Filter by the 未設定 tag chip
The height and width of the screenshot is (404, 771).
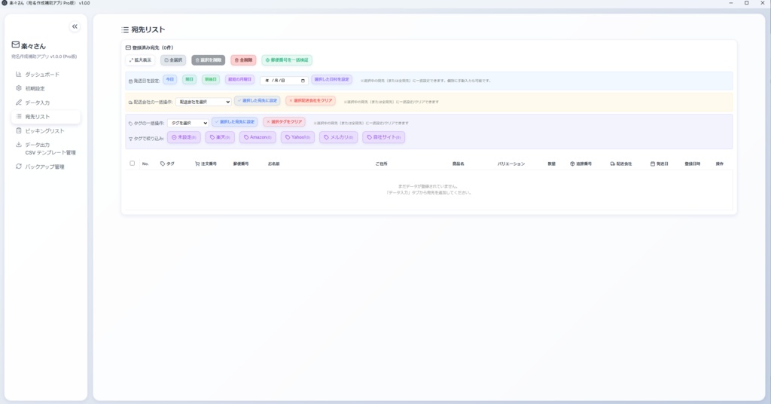coord(184,137)
